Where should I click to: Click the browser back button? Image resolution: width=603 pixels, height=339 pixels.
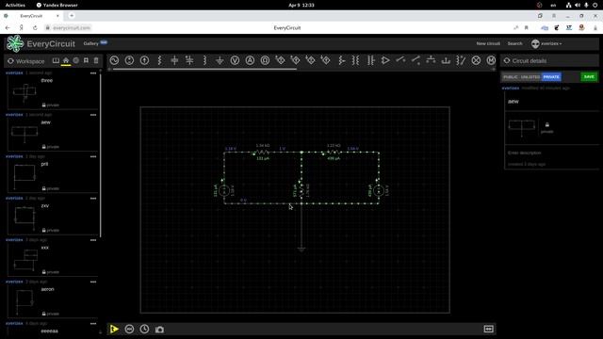pyautogui.click(x=8, y=27)
